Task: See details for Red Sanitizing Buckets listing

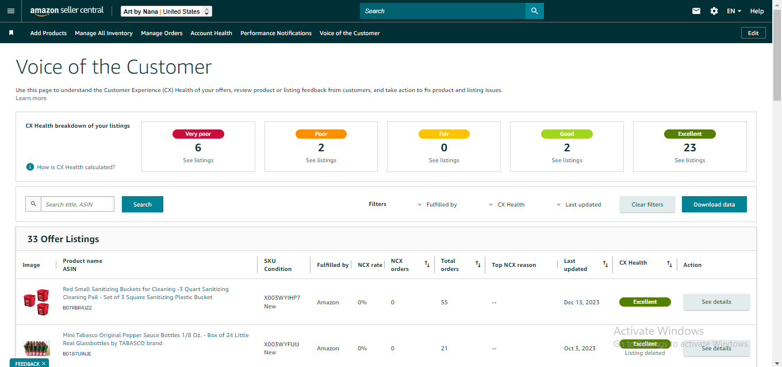Action: (x=716, y=301)
